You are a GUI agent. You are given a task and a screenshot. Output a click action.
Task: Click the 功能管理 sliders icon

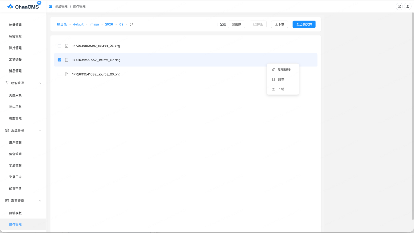[7, 83]
